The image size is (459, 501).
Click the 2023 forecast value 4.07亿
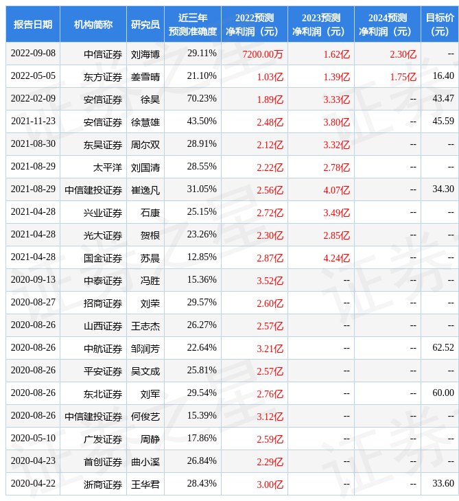click(x=337, y=190)
